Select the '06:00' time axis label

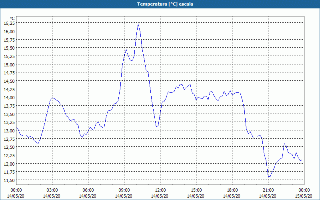click(88, 190)
